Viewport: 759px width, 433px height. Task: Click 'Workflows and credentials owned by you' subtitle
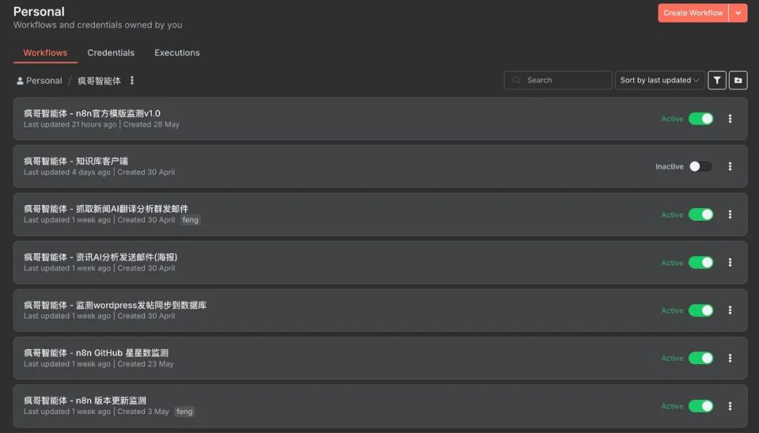pyautogui.click(x=98, y=25)
